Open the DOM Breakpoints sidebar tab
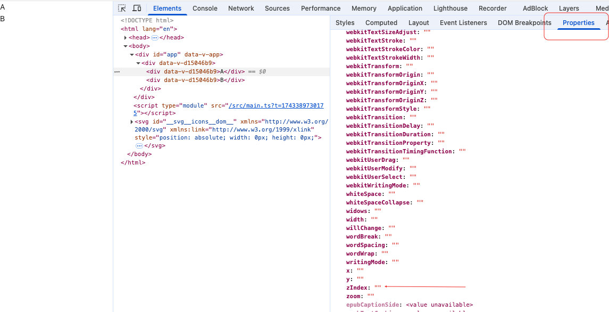The image size is (609, 312). pos(524,22)
